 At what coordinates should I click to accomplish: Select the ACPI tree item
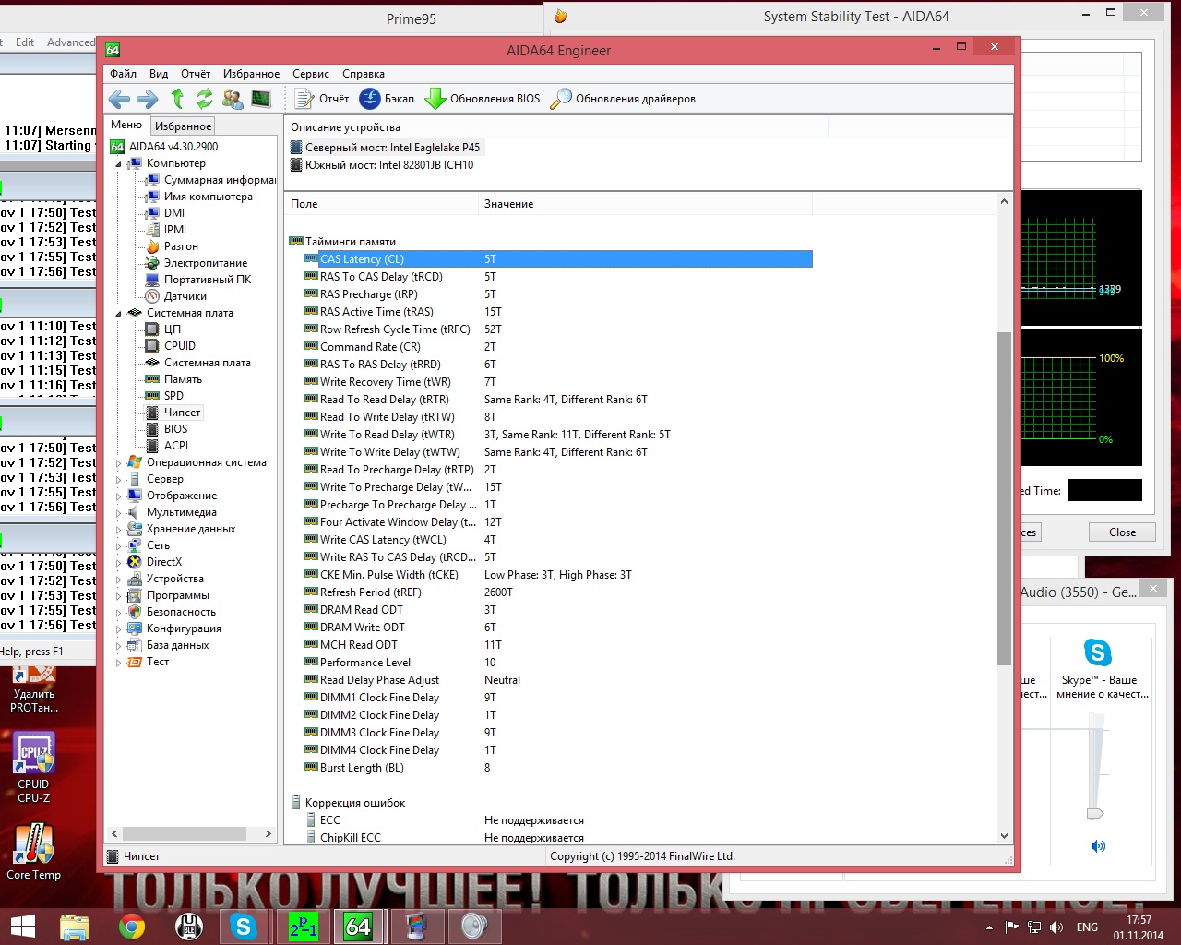(175, 446)
